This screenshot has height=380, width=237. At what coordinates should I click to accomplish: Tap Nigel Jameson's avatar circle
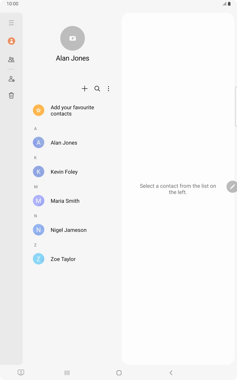point(39,230)
